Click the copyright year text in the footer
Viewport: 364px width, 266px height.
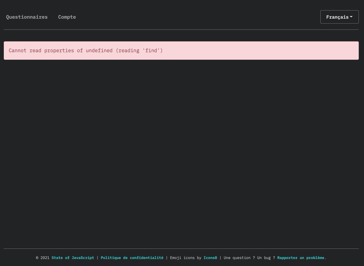pos(42,257)
